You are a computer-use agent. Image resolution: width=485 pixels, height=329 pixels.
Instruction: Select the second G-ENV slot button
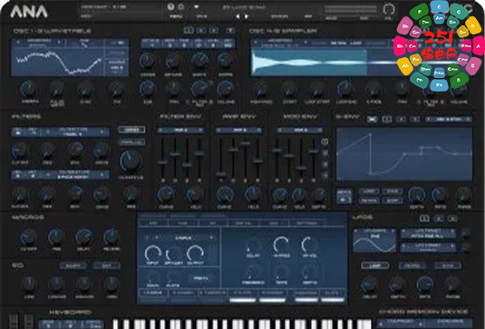tap(386, 119)
